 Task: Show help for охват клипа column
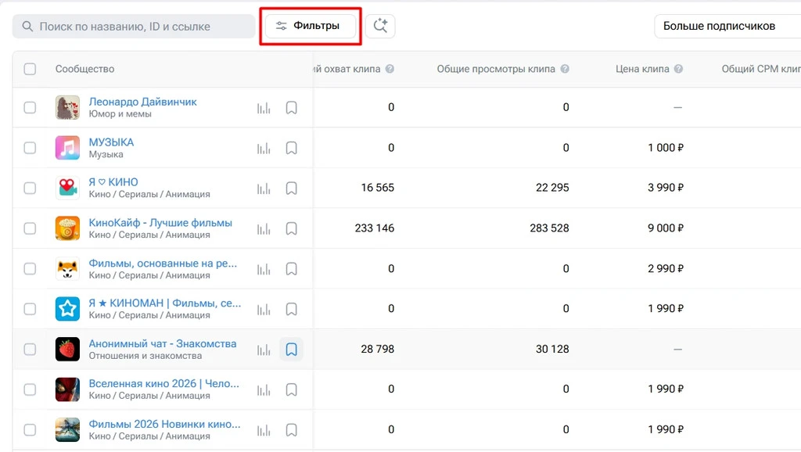click(390, 69)
